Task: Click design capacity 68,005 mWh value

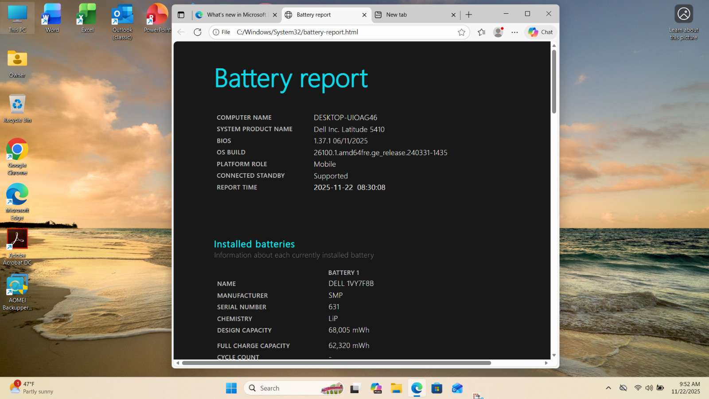Action: (x=349, y=330)
